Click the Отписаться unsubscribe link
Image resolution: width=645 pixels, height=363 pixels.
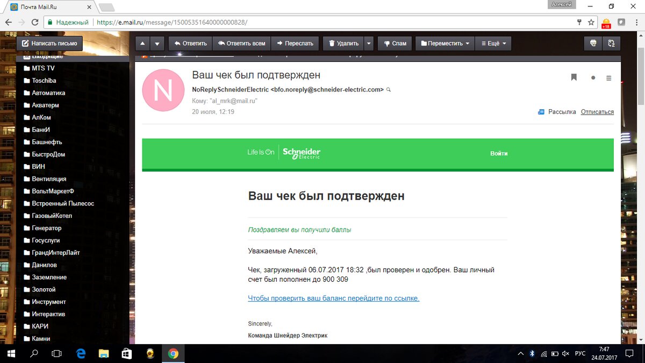tap(597, 112)
